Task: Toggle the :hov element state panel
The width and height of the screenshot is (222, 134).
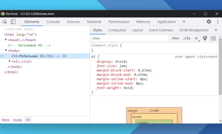Action: click(x=175, y=38)
